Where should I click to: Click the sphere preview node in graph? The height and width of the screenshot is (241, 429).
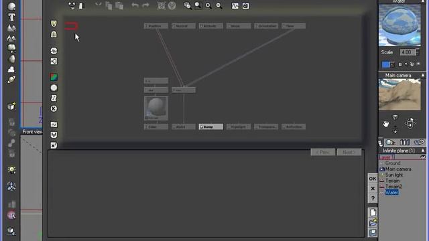156,108
